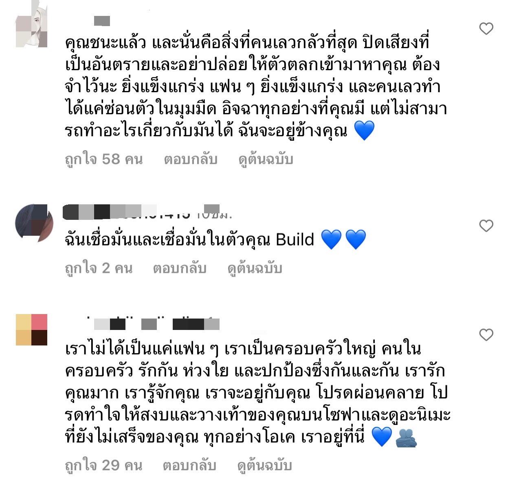
Task: Open profile picture of the คุณชนะแล้ว commenter
Action: [32, 27]
